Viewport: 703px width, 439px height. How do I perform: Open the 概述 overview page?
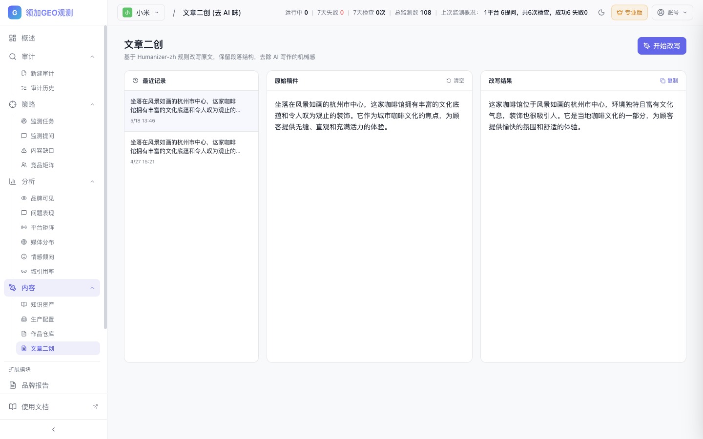tap(52, 38)
